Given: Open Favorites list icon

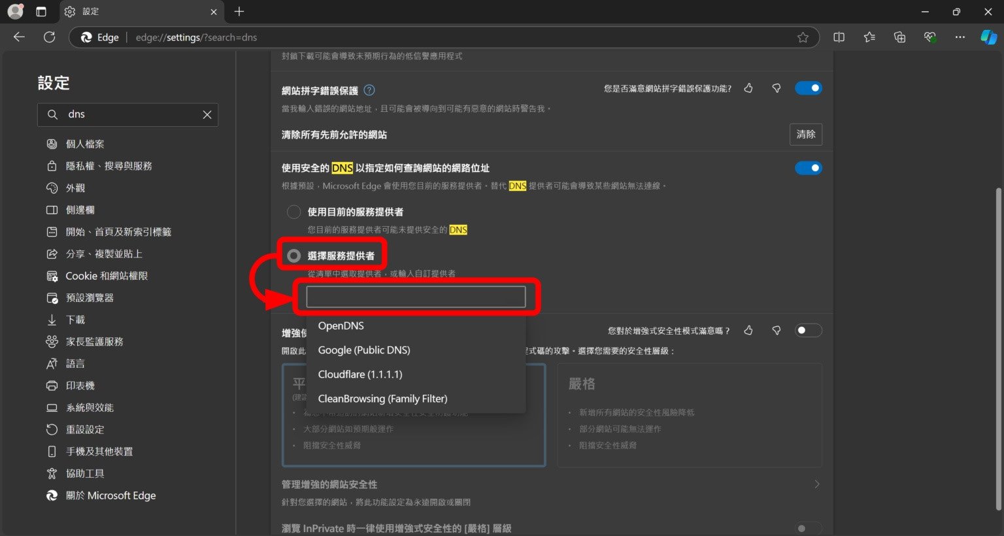Looking at the screenshot, I should (869, 37).
